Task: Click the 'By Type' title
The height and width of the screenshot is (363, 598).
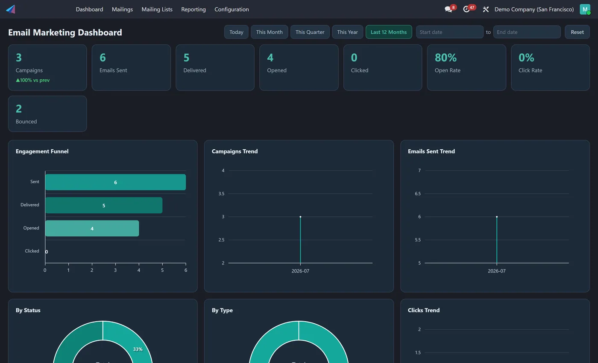Action: click(222, 310)
